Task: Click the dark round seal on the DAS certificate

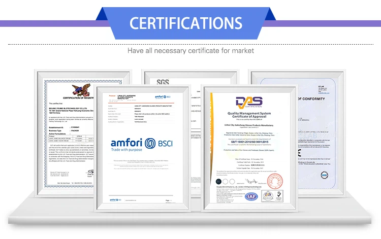Action: pyautogui.click(x=218, y=181)
